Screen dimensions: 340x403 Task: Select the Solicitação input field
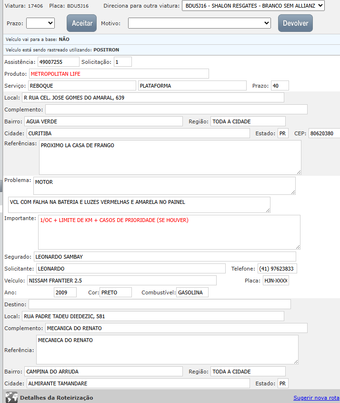pos(122,62)
